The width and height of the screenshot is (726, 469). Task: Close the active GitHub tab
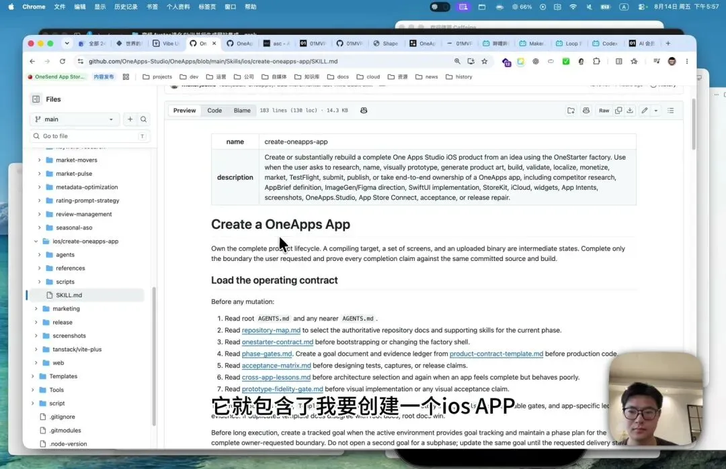[214, 44]
